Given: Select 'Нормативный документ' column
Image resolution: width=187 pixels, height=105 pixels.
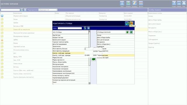Looking at the screenshot, I should point(70,78).
